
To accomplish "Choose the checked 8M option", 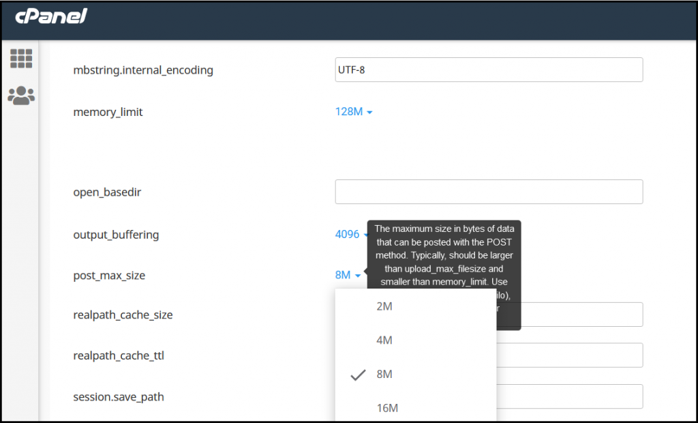I will pos(416,374).
